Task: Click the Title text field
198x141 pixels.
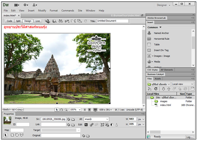Action: click(x=112, y=21)
